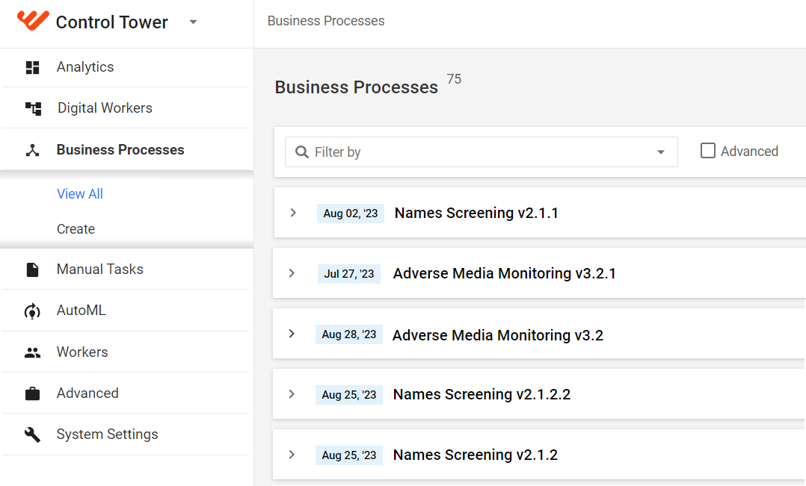Click the Digital Workers hierarchy icon

(x=33, y=108)
